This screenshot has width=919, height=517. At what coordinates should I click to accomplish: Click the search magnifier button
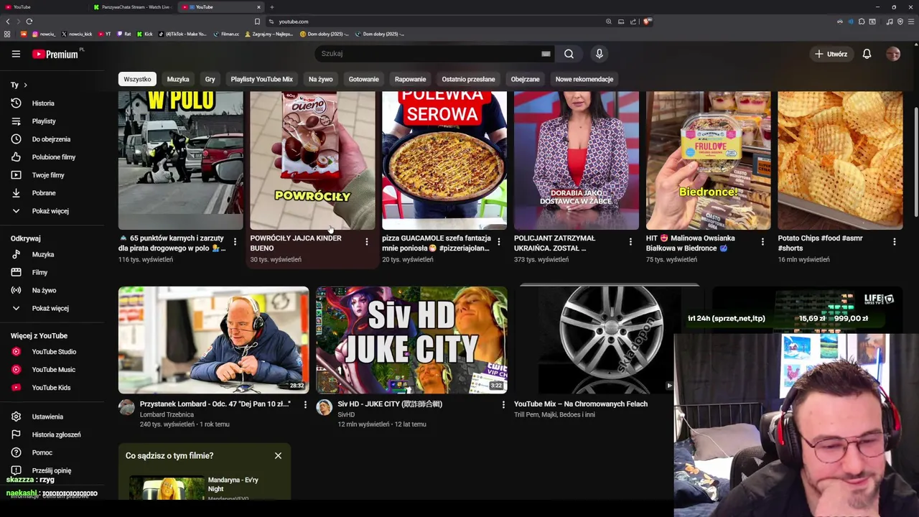569,54
